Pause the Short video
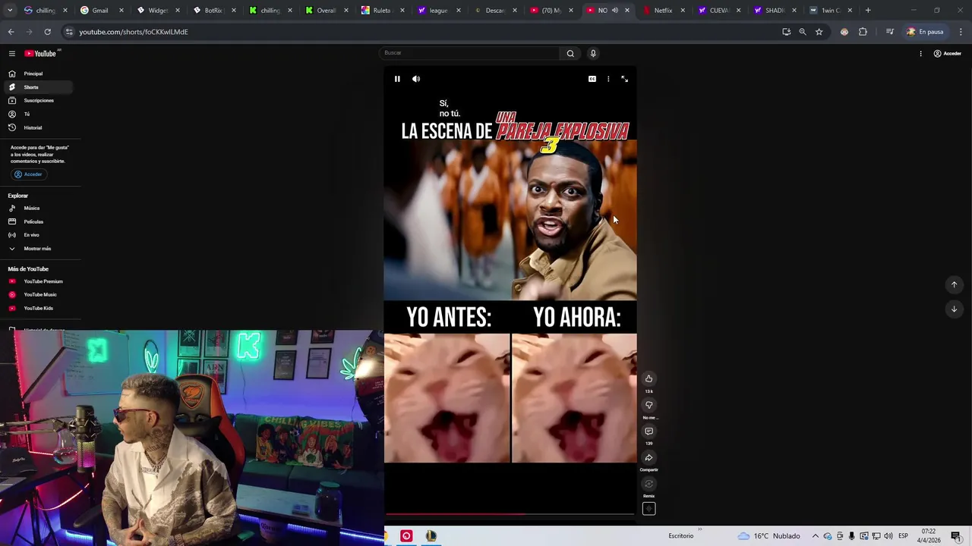Image resolution: width=972 pixels, height=546 pixels. (x=397, y=79)
